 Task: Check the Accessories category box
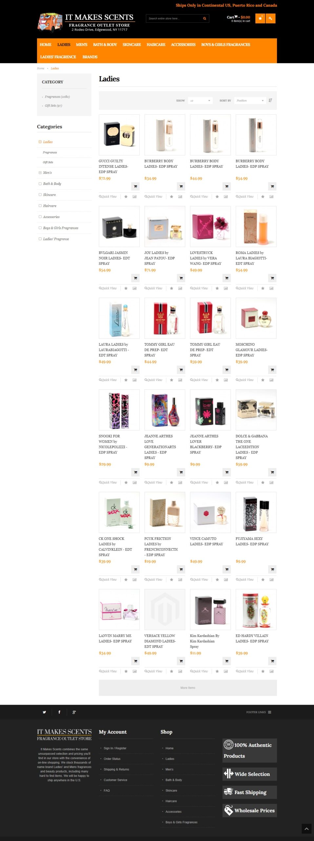40,216
